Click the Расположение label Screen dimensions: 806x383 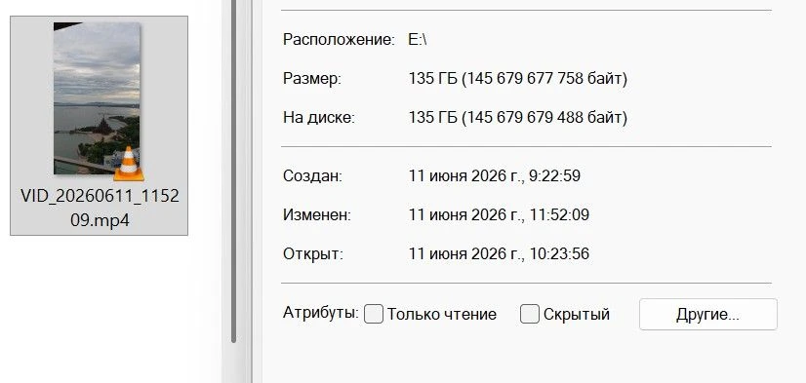(x=339, y=40)
